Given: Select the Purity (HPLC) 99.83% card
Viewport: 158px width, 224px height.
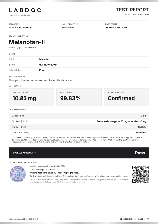Looking at the screenshot, I should click(79, 97).
